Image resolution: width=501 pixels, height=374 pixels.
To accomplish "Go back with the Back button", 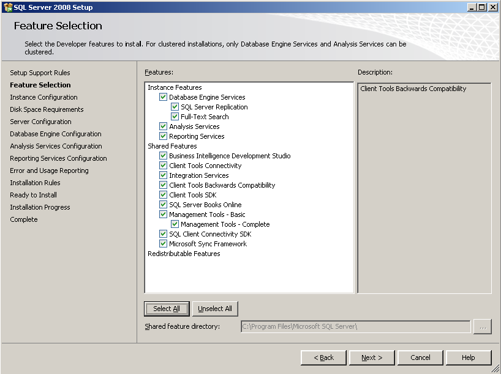I will [x=323, y=358].
